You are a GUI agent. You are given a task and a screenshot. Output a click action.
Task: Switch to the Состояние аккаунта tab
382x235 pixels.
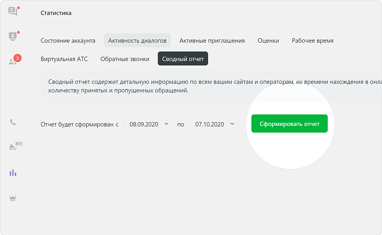point(68,40)
